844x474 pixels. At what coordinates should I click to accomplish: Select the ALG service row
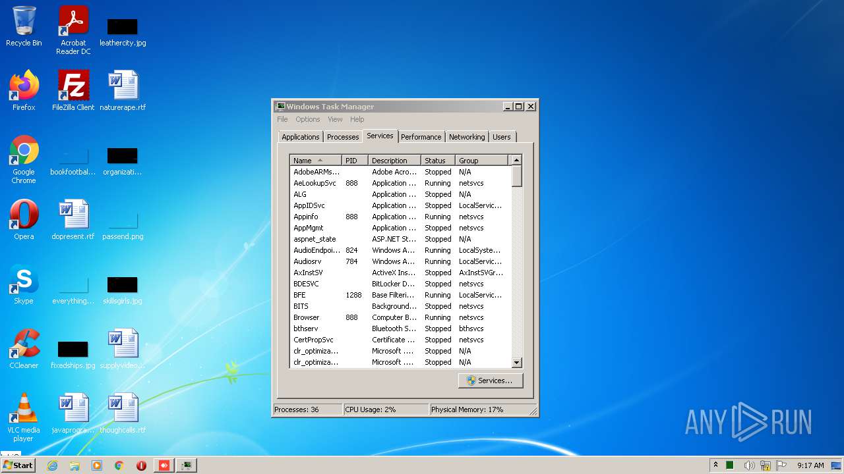(400, 194)
